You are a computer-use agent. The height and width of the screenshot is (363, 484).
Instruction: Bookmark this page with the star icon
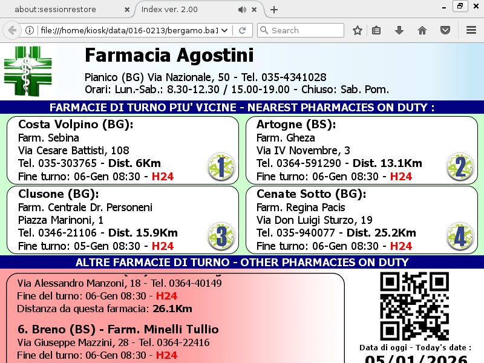pos(358,30)
